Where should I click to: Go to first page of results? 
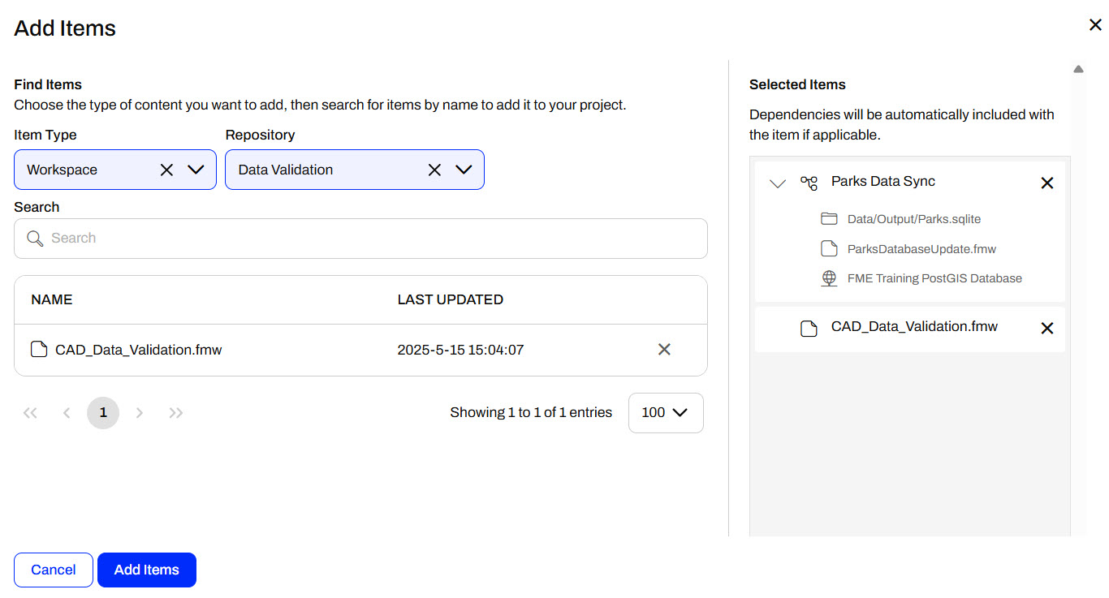[x=30, y=413]
